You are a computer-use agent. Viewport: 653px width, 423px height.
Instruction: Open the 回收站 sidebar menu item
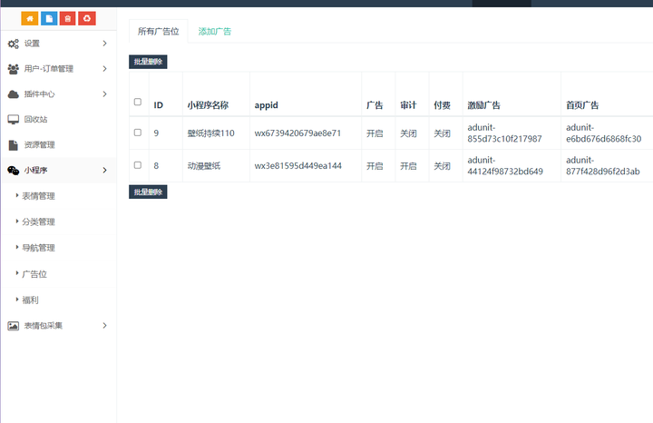point(58,120)
